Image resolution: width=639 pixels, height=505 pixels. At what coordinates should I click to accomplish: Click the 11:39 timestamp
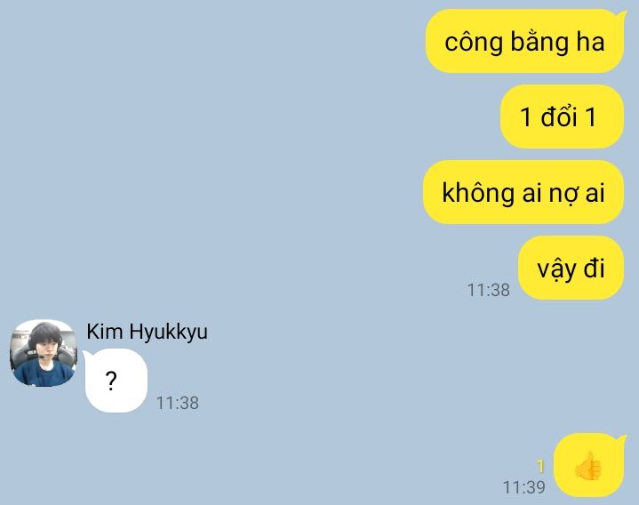coord(524,487)
